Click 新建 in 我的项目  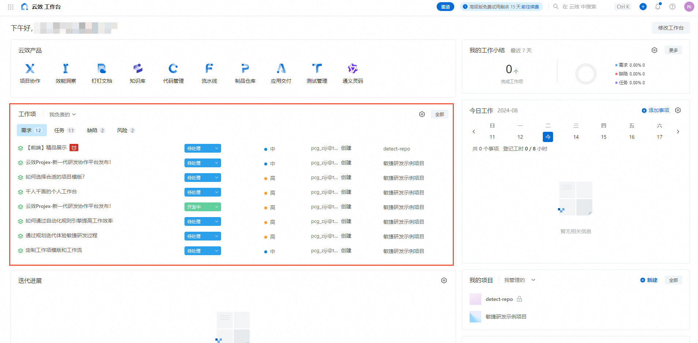[x=649, y=280]
